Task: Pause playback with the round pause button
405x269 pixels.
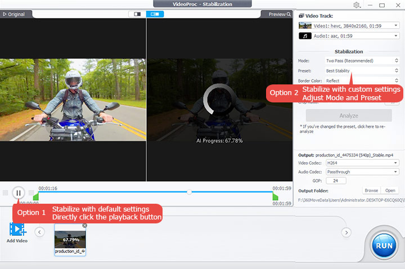Action: pyautogui.click(x=18, y=193)
